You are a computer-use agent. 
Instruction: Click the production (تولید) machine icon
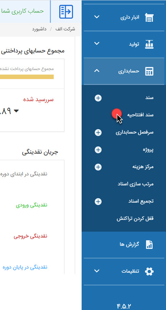[149, 44]
